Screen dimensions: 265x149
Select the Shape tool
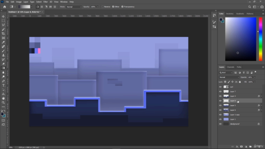click(3, 94)
